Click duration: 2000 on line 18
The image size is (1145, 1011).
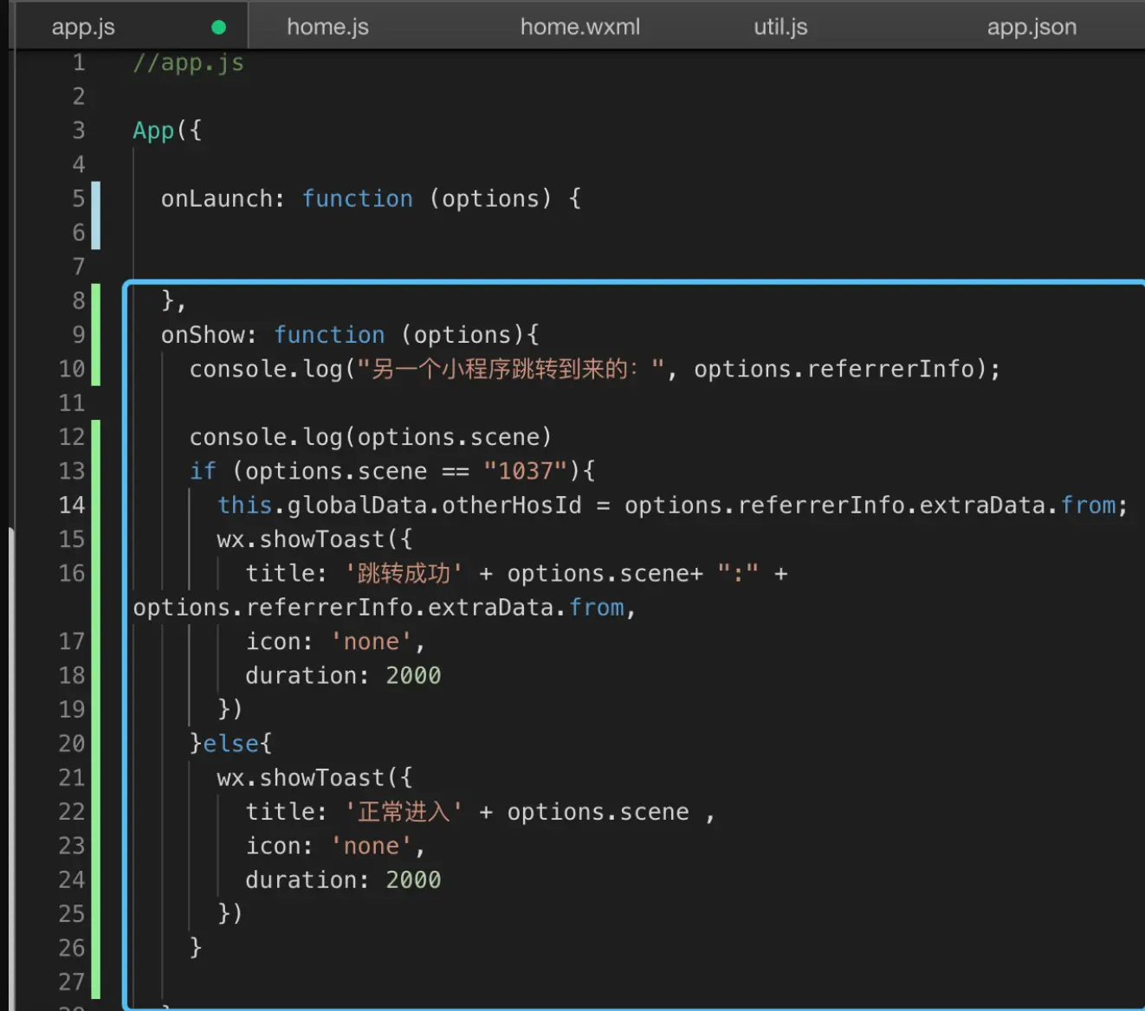coord(343,676)
